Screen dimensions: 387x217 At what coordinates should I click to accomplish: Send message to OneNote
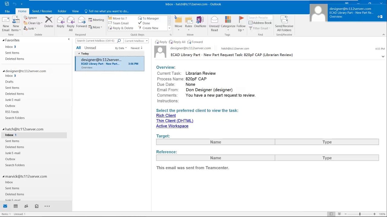pyautogui.click(x=200, y=22)
